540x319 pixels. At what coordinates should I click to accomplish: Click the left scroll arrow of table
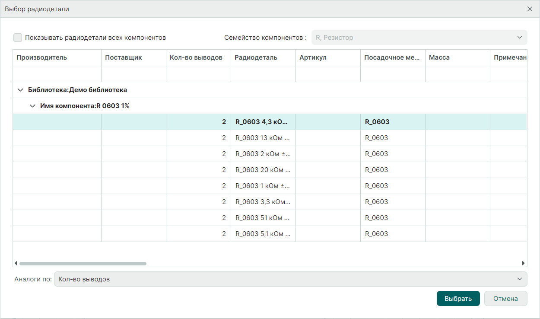[16, 263]
